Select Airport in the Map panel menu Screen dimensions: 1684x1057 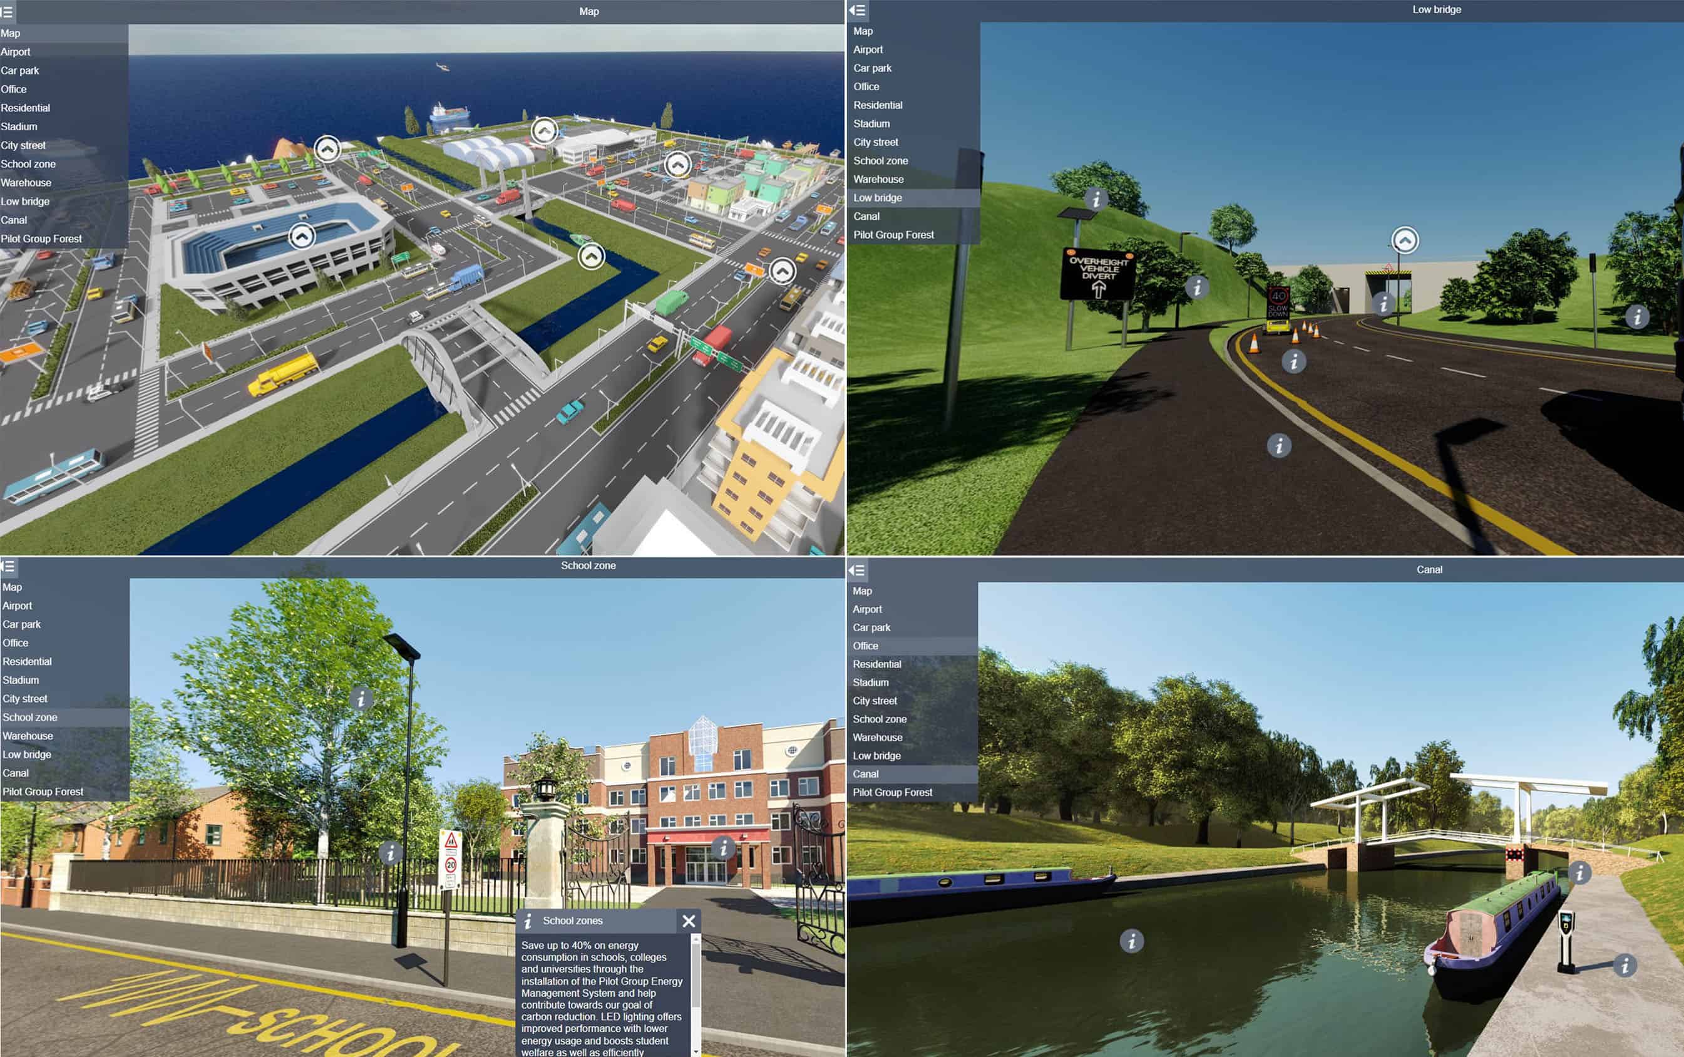(16, 52)
